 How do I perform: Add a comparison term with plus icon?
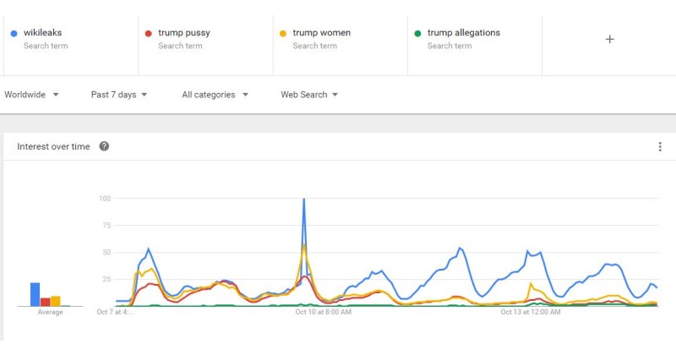pos(609,39)
